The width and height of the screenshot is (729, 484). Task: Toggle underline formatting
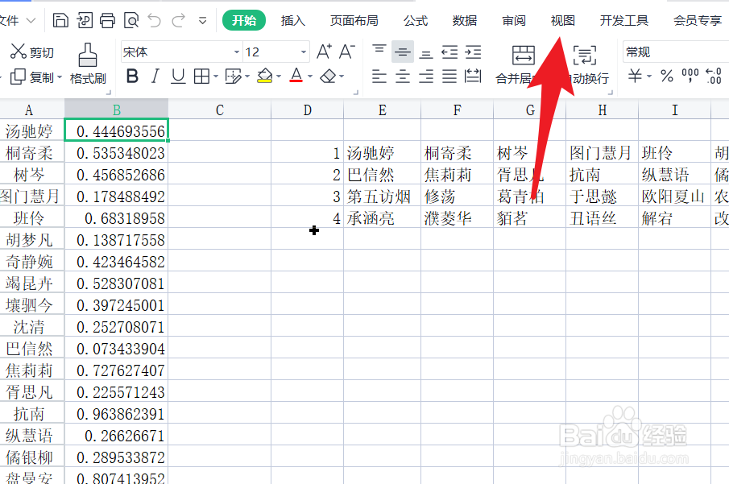177,74
